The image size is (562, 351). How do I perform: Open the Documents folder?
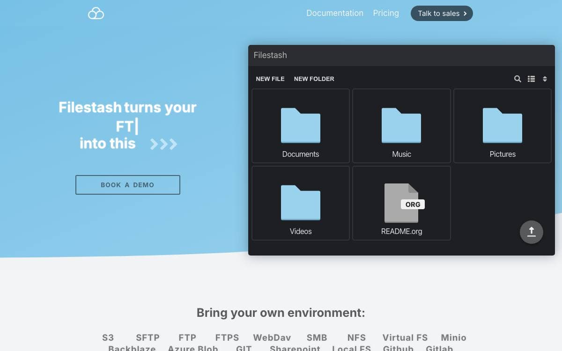(301, 126)
